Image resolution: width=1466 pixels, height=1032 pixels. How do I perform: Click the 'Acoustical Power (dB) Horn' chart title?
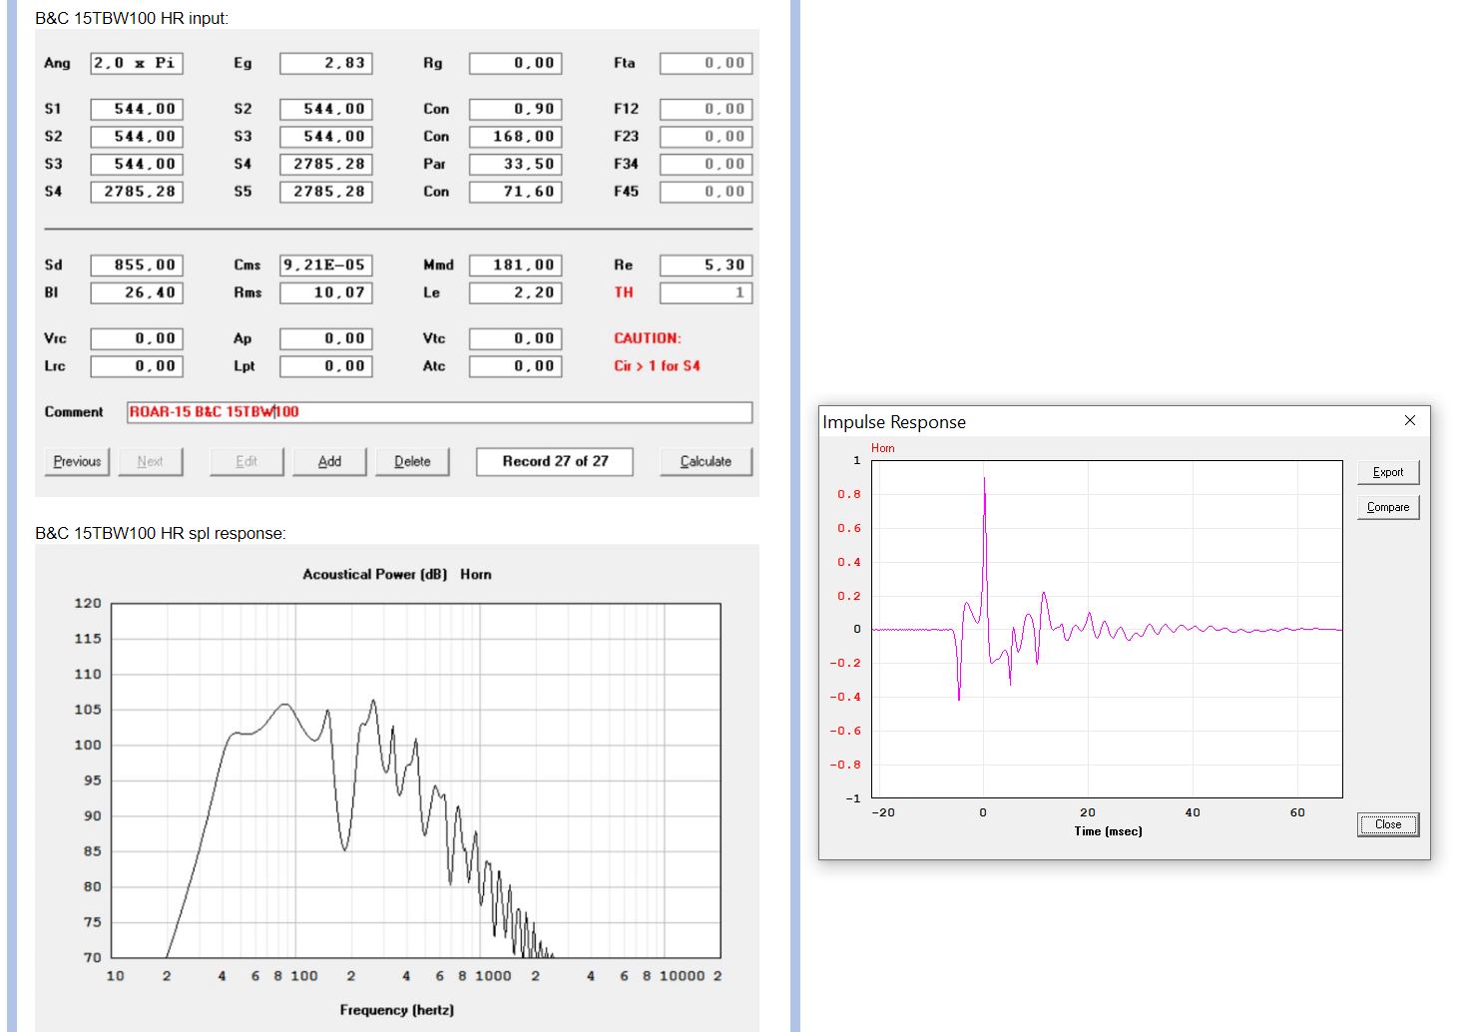(397, 575)
